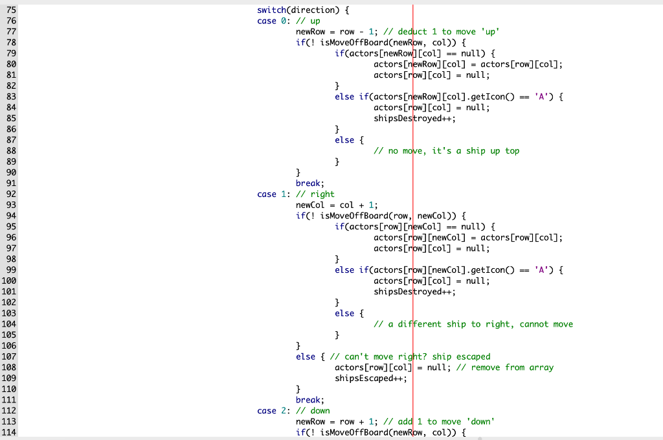The image size is (663, 440).
Task: Click comment 'a different ship to right, cannot move'
Action: (x=473, y=323)
